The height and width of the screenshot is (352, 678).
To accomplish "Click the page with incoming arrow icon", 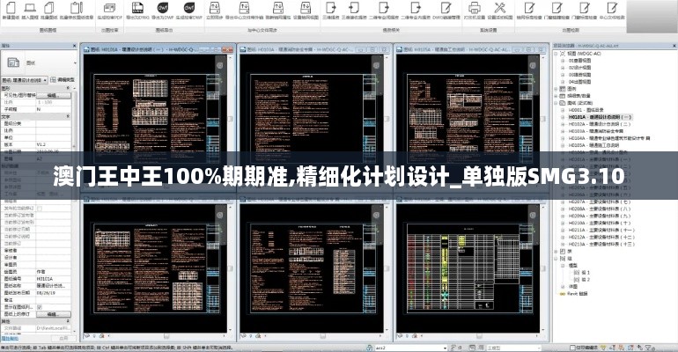I will (354, 8).
